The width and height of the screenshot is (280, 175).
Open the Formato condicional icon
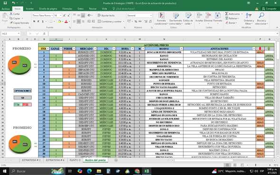162,16
